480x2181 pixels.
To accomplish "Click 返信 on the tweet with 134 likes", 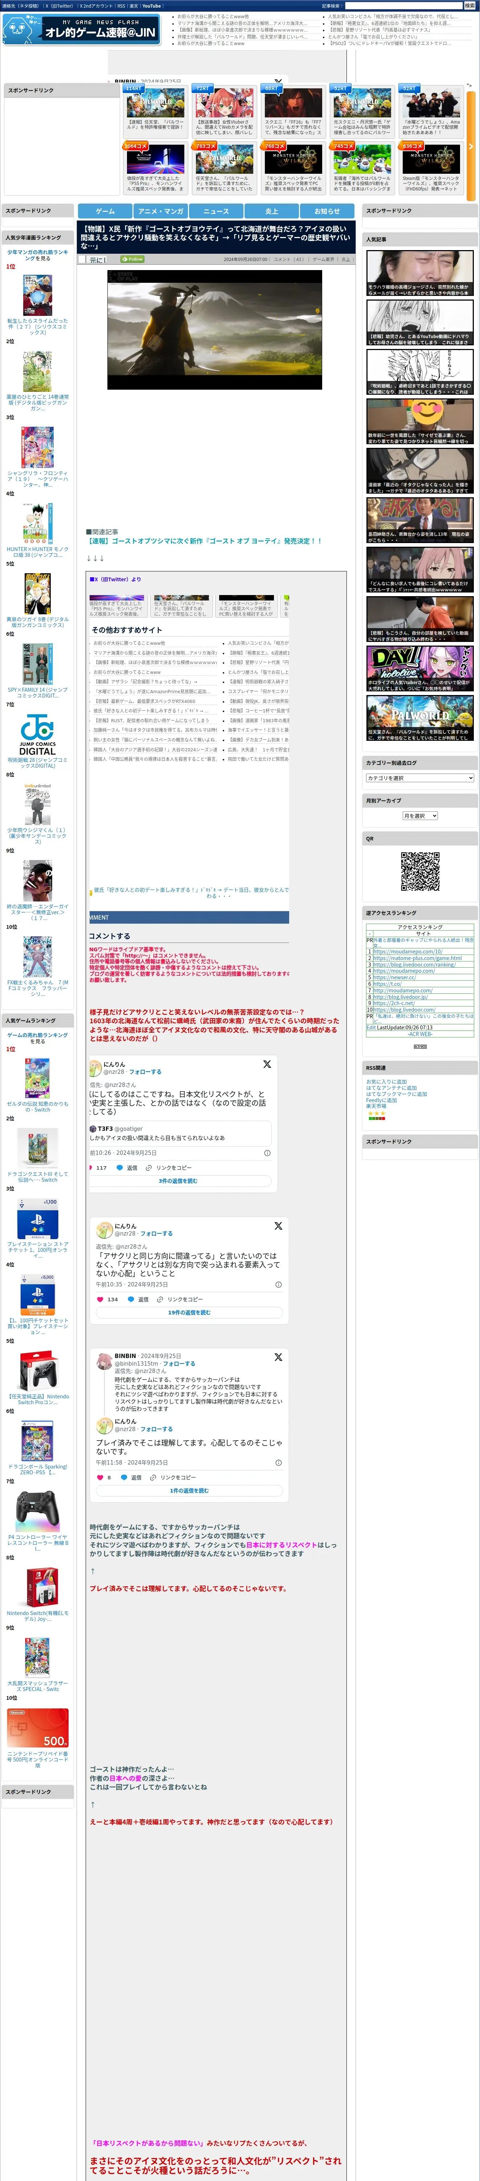I will point(138,1300).
